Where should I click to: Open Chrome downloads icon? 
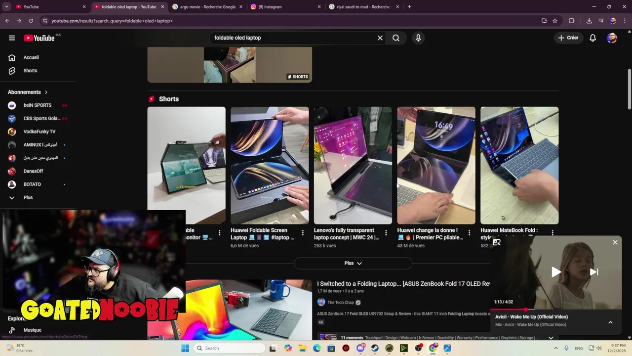coord(589,21)
